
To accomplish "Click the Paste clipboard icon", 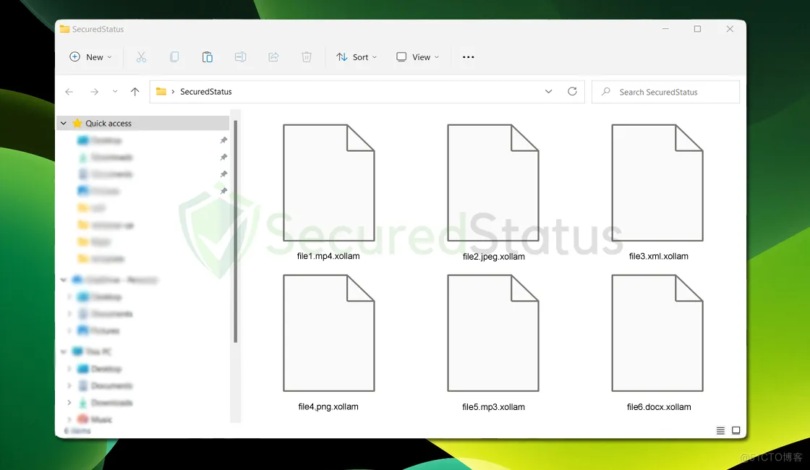I will tap(207, 57).
